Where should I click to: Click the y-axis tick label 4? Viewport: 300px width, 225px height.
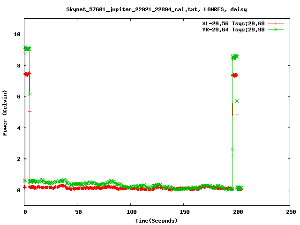19,128
